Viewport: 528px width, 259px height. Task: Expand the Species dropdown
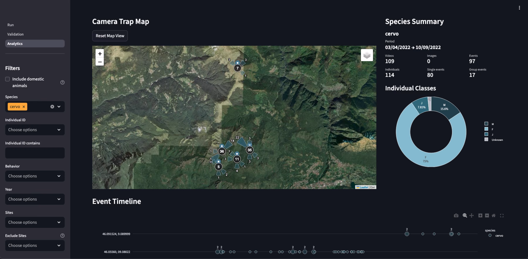(x=59, y=107)
